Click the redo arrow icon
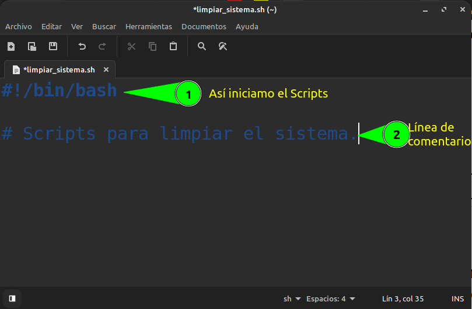The height and width of the screenshot is (309, 472). [x=102, y=46]
